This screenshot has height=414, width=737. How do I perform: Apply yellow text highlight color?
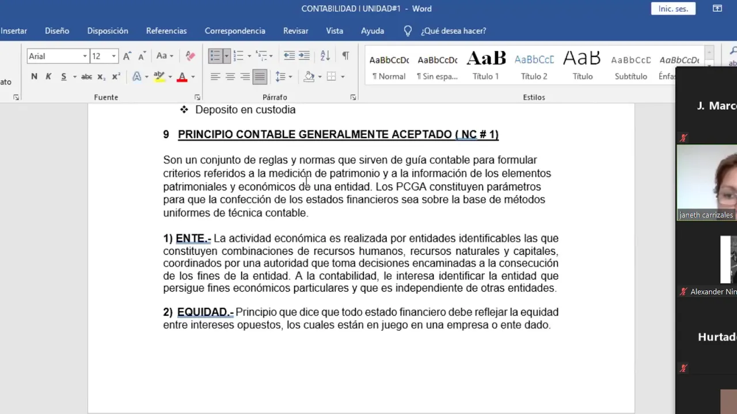point(159,76)
